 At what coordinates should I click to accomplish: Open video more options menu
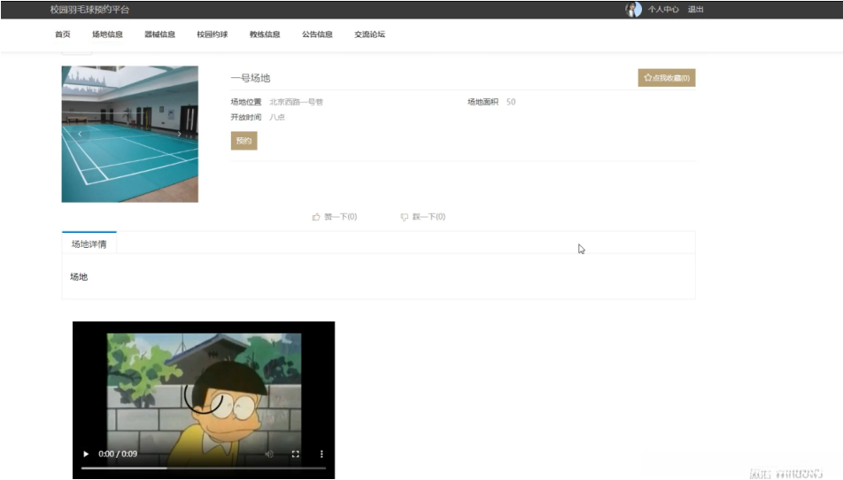tap(321, 453)
